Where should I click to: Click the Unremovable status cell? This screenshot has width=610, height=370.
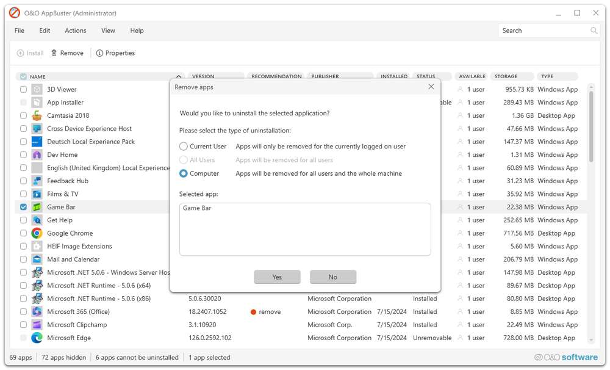pyautogui.click(x=432, y=338)
